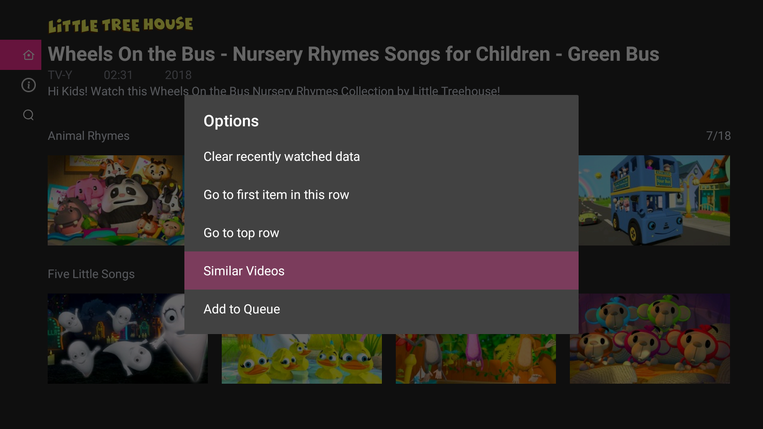Select Add to Queue option
This screenshot has height=429, width=763.
click(242, 309)
